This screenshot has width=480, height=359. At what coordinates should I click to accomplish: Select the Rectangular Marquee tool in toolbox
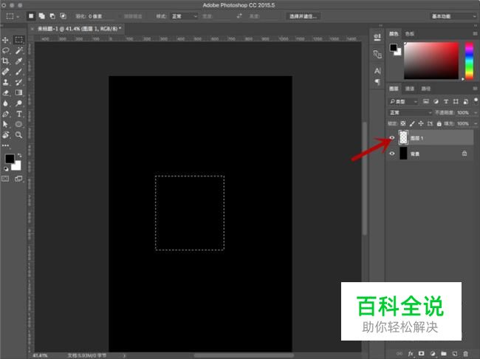pyautogui.click(x=18, y=40)
